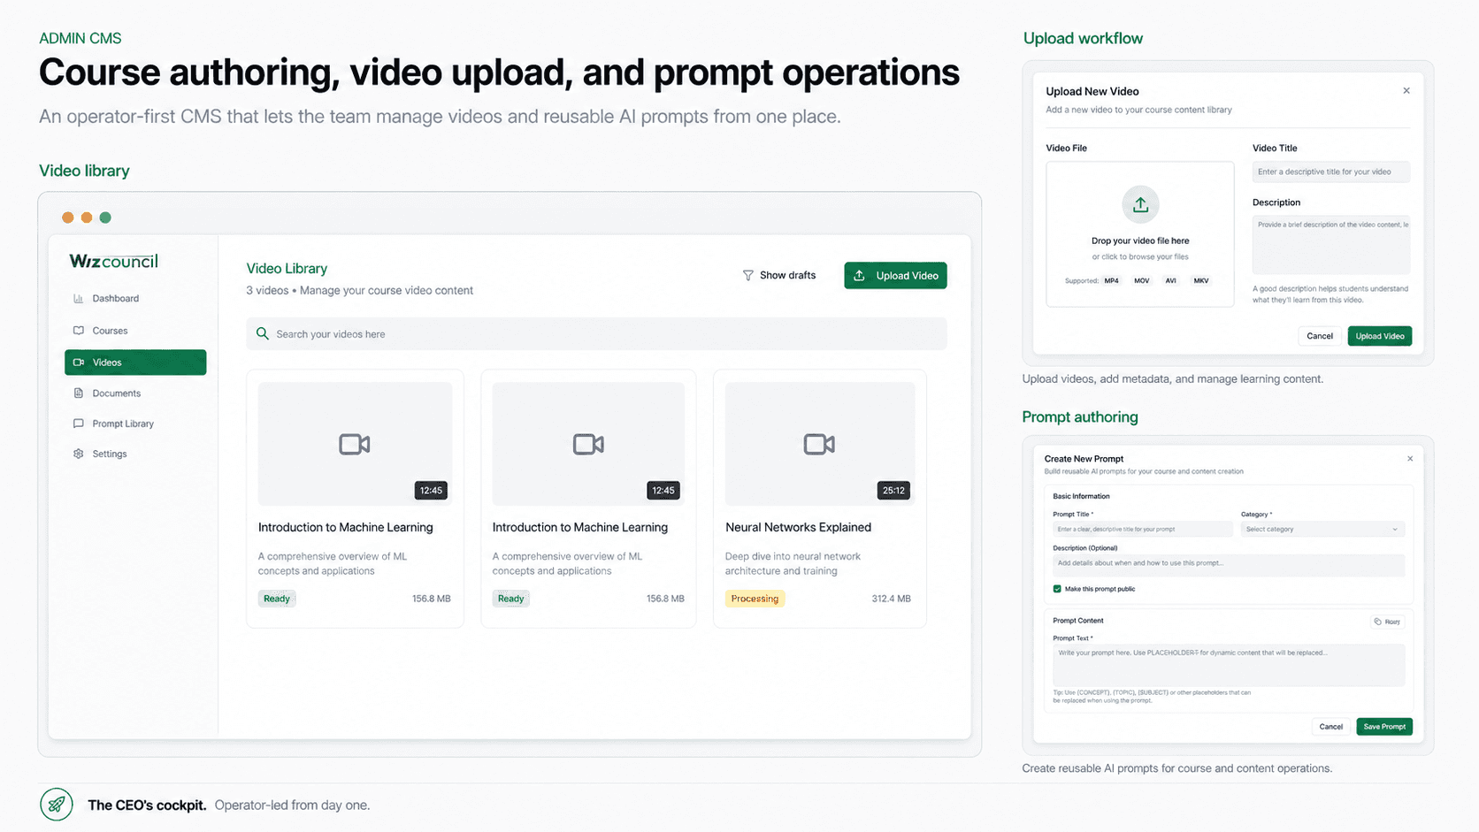Open Neural Networks Explained video thumbnail
Screen dimensions: 1479x832
click(820, 444)
